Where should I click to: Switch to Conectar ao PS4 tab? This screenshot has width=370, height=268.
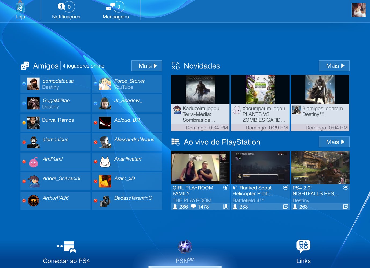pos(67,252)
